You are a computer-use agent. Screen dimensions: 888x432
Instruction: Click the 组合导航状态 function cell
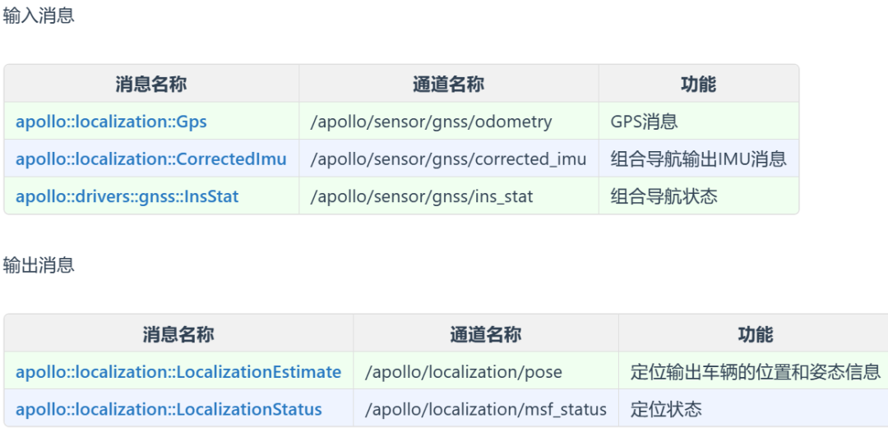(664, 196)
